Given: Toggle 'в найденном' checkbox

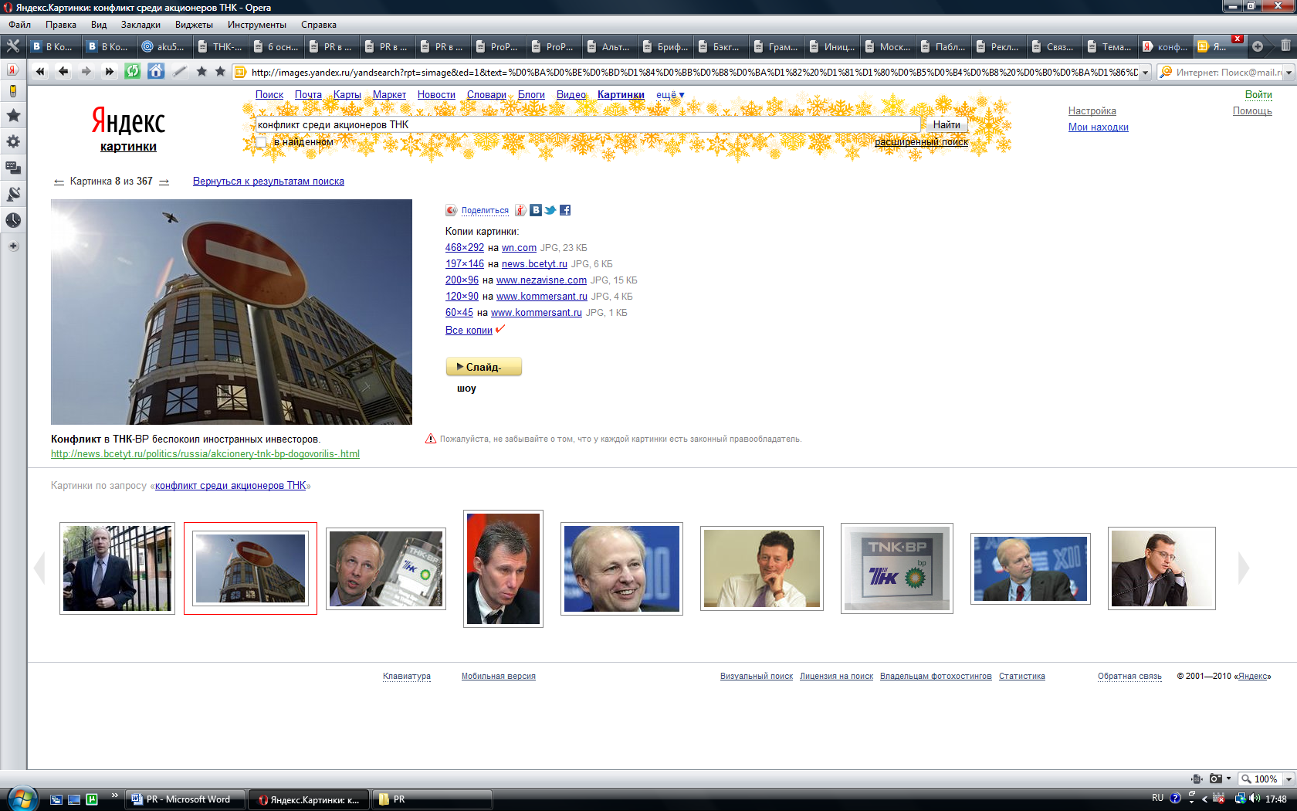Looking at the screenshot, I should 261,142.
